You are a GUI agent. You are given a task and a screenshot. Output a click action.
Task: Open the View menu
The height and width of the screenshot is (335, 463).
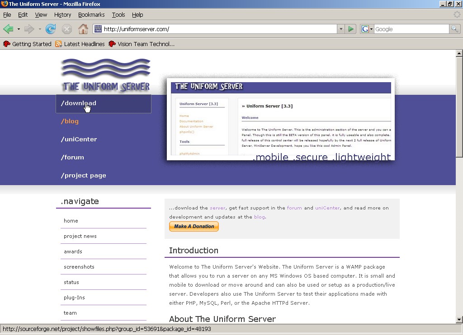click(x=41, y=15)
